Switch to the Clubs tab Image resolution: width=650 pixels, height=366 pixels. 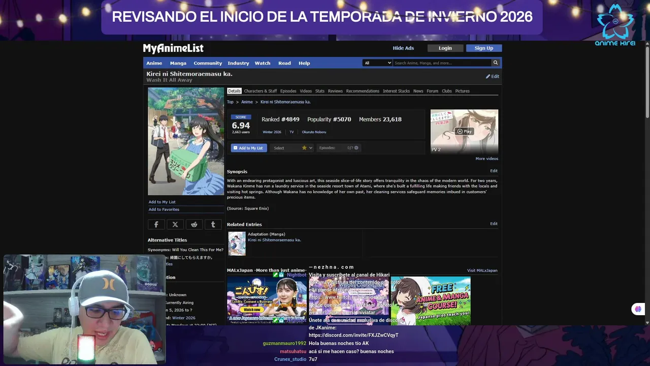pyautogui.click(x=446, y=91)
